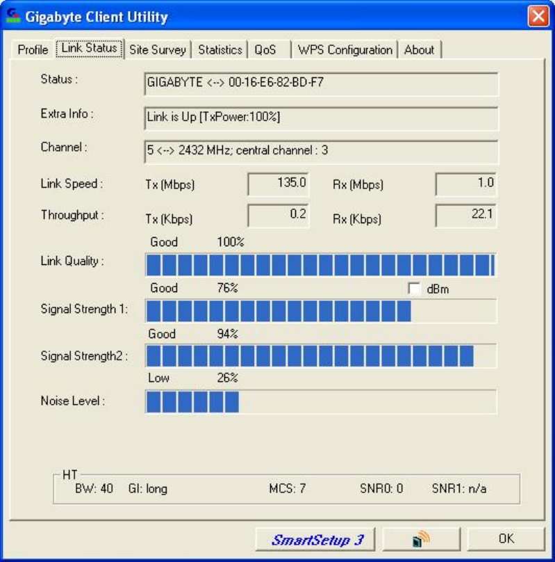Click the Noise Level bar
This screenshot has height=562, width=555.
(321, 402)
